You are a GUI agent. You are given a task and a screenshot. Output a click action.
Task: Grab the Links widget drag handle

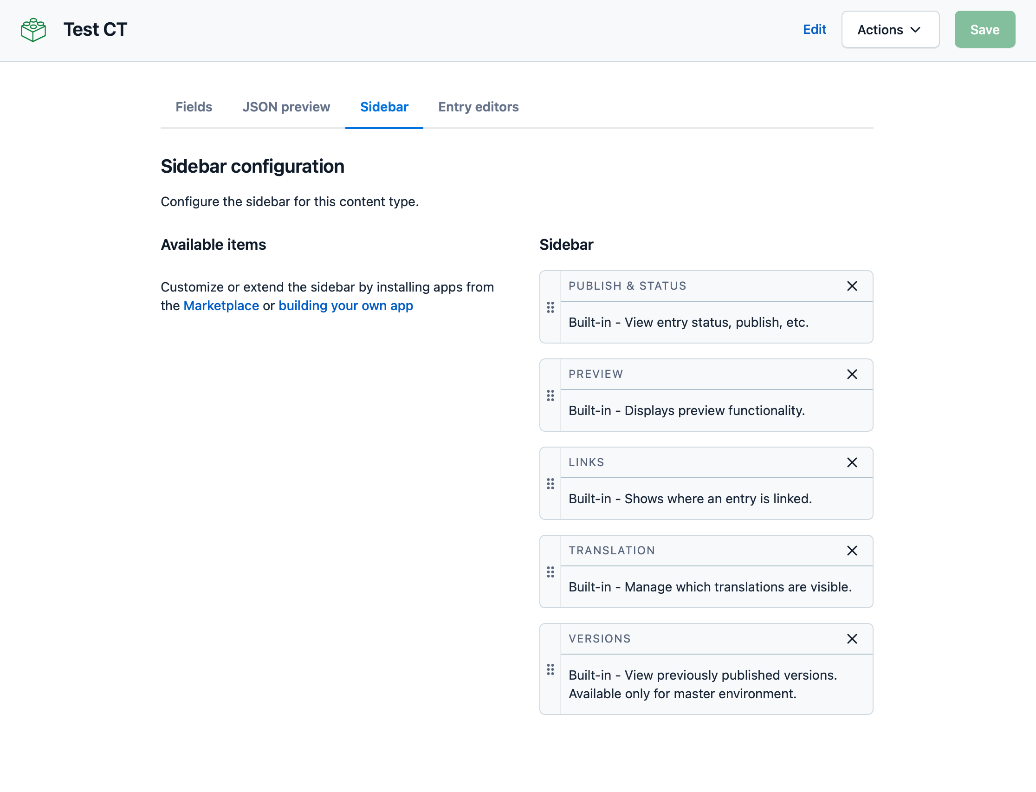(x=550, y=484)
